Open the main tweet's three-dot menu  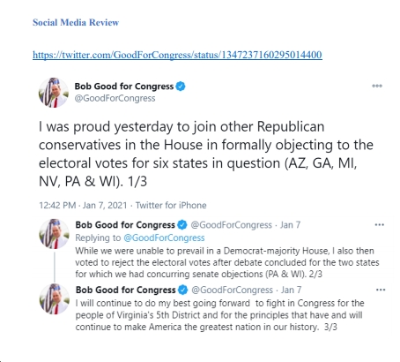[x=377, y=86]
